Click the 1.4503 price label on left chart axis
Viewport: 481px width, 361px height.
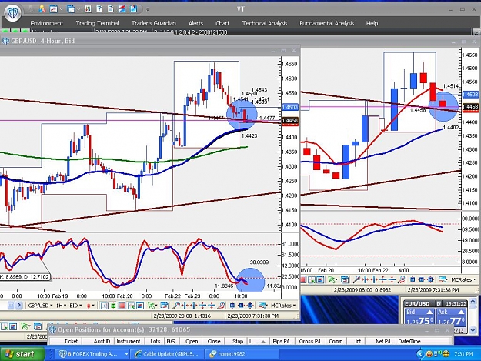pyautogui.click(x=289, y=107)
